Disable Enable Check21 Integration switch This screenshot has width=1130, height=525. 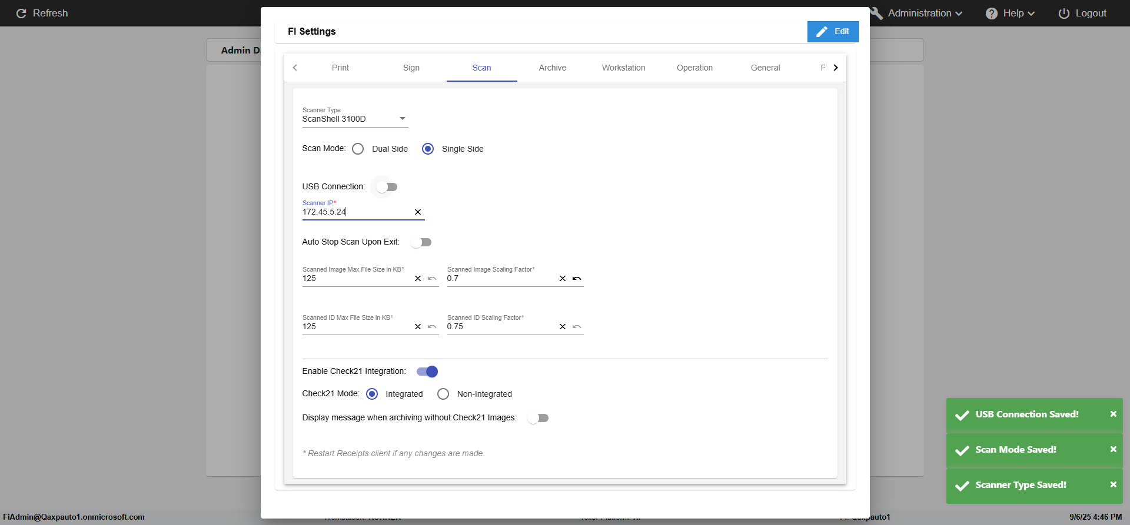[427, 372]
